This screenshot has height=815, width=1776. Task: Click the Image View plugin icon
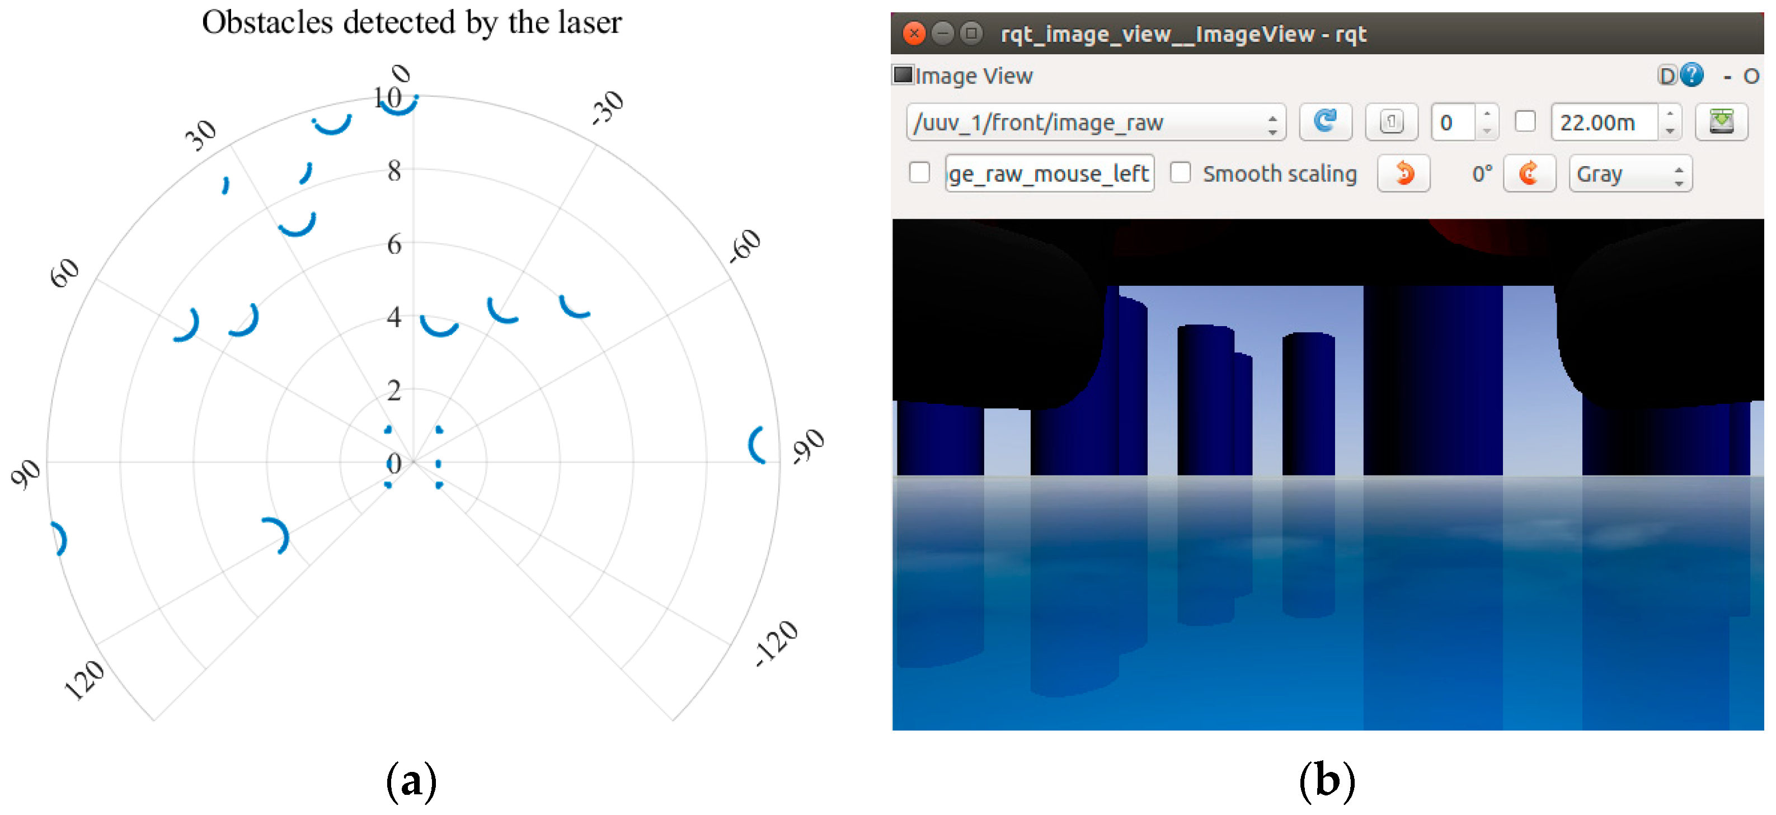903,74
